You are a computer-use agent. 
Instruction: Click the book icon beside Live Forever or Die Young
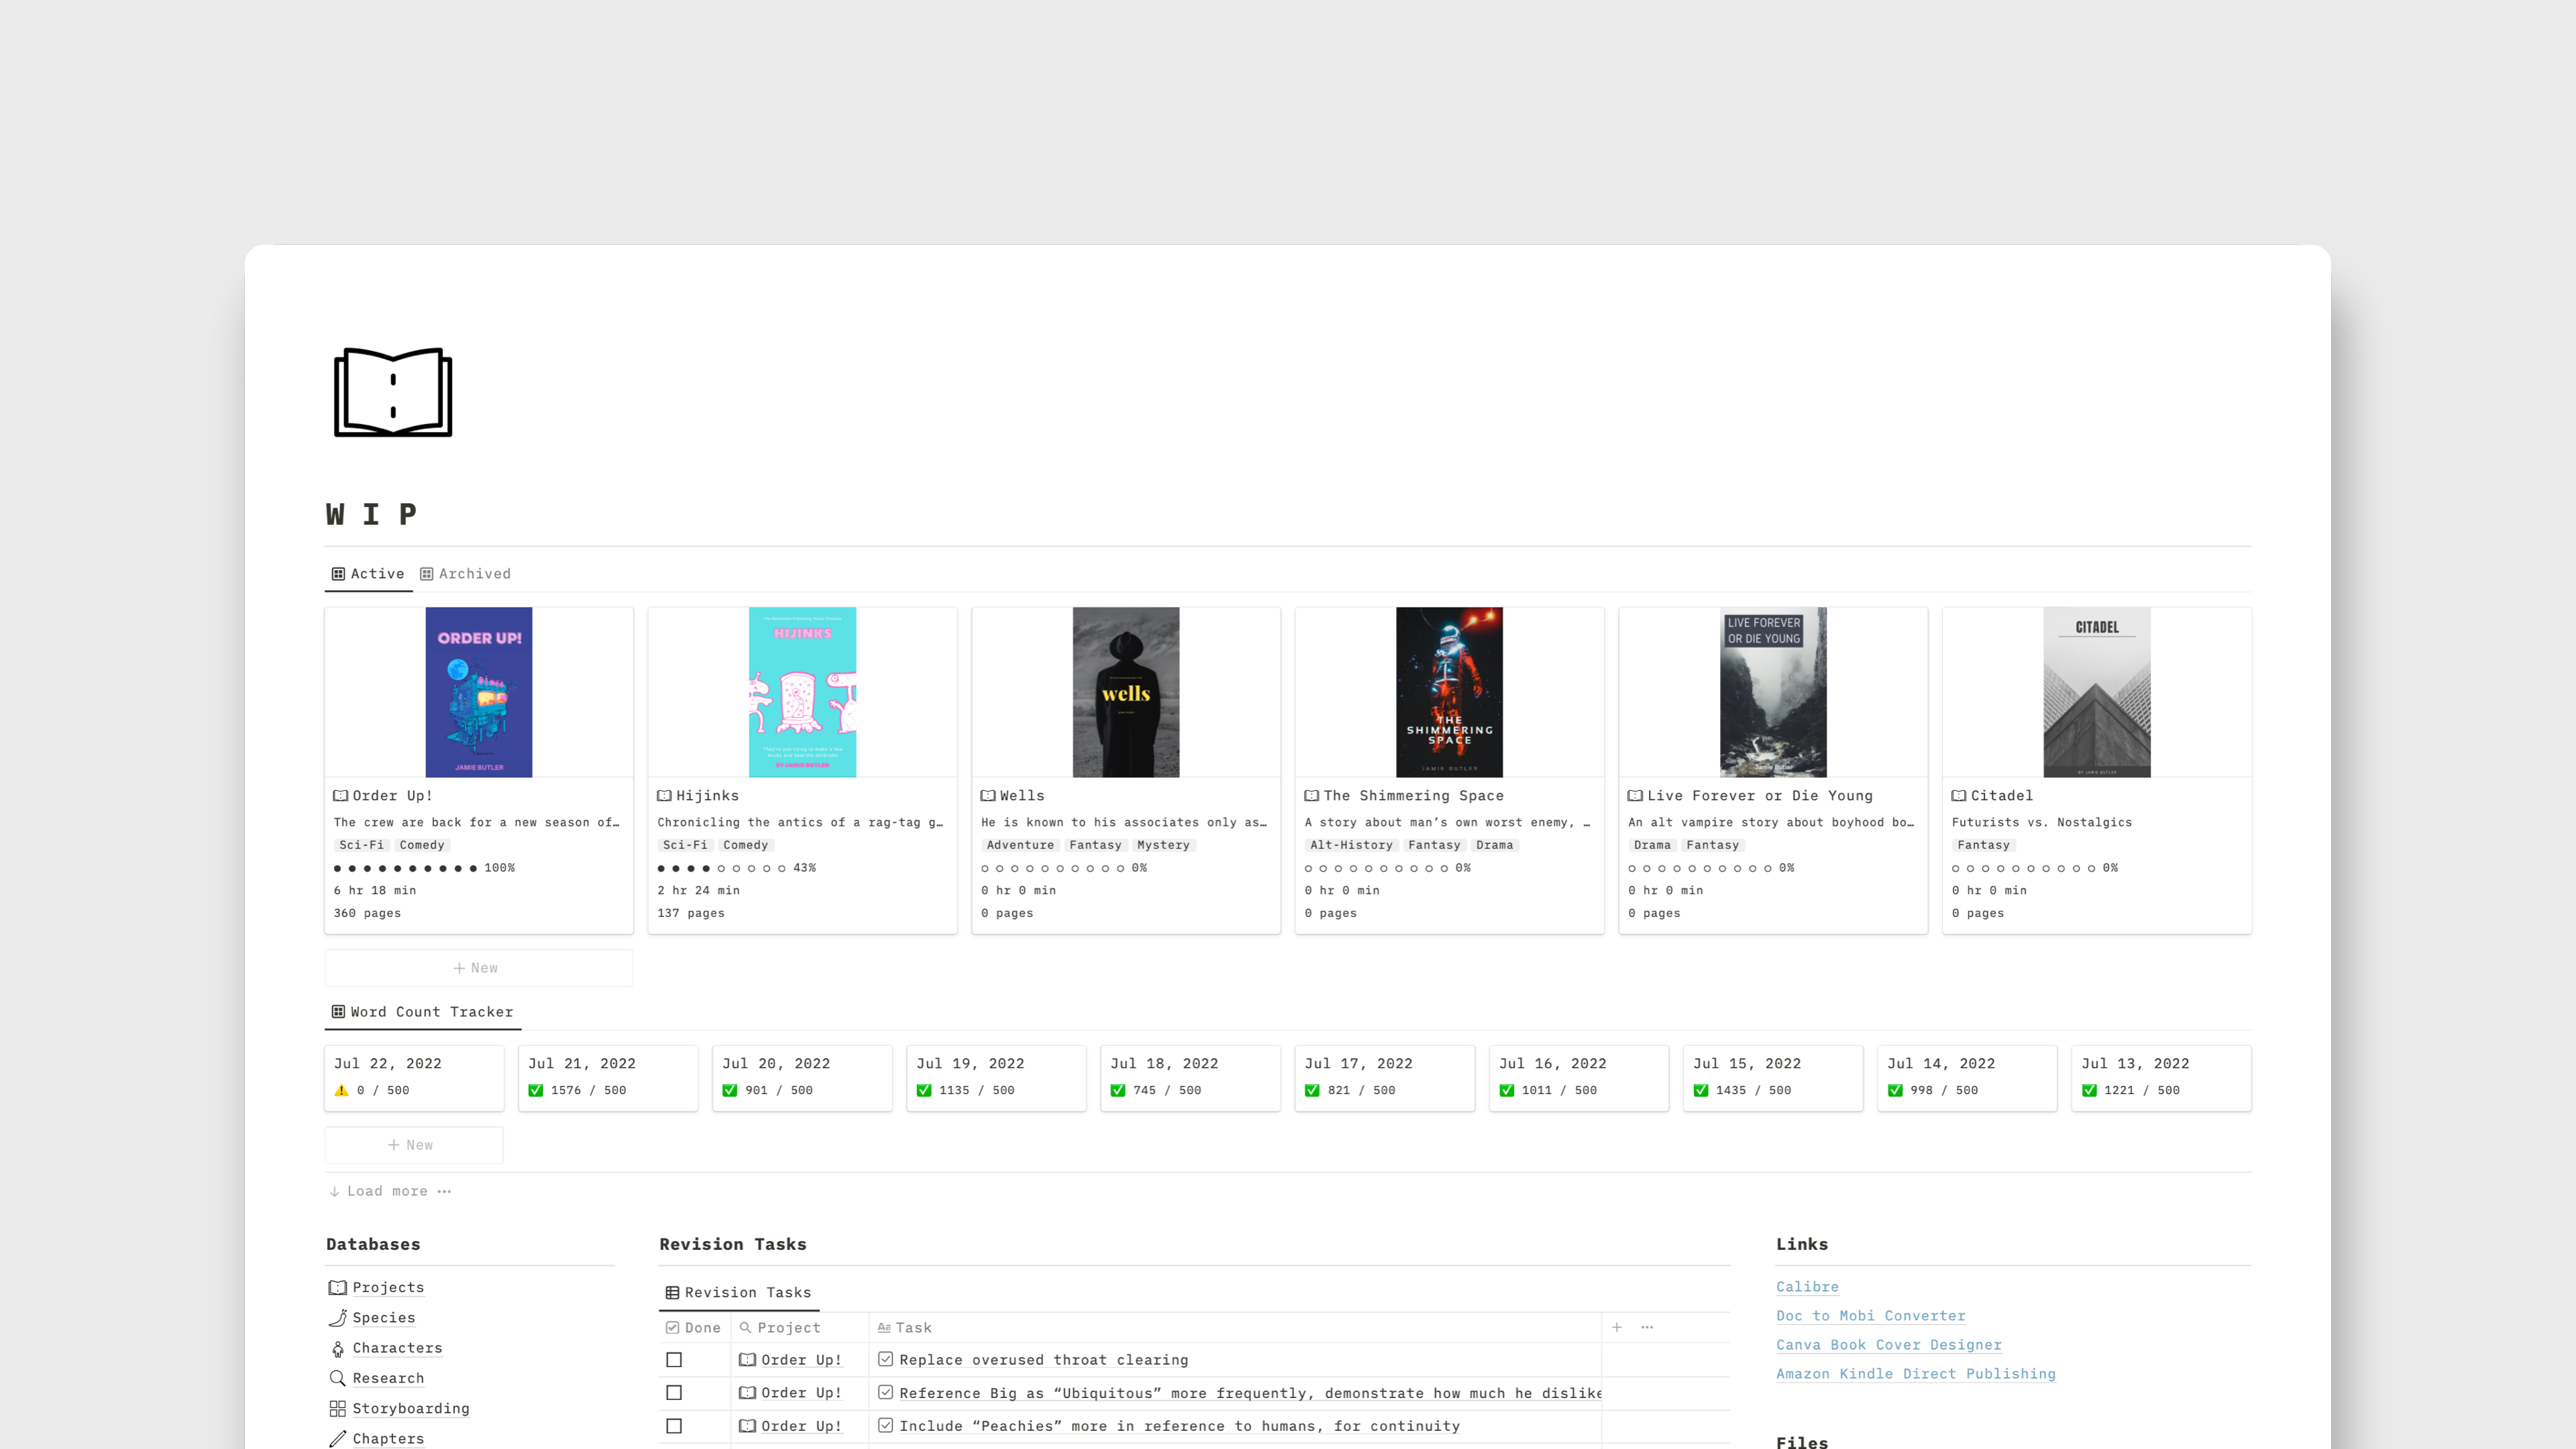[x=1635, y=795]
